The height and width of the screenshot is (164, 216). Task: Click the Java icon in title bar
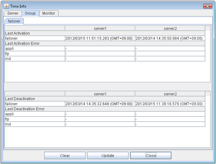7,6
